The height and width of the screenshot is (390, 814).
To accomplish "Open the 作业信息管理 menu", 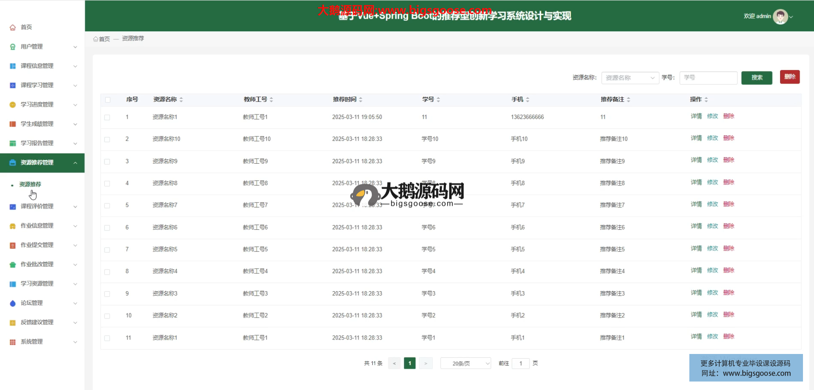I will [x=42, y=226].
